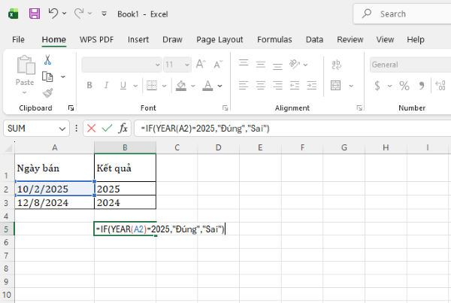Open the Data tab

314,39
